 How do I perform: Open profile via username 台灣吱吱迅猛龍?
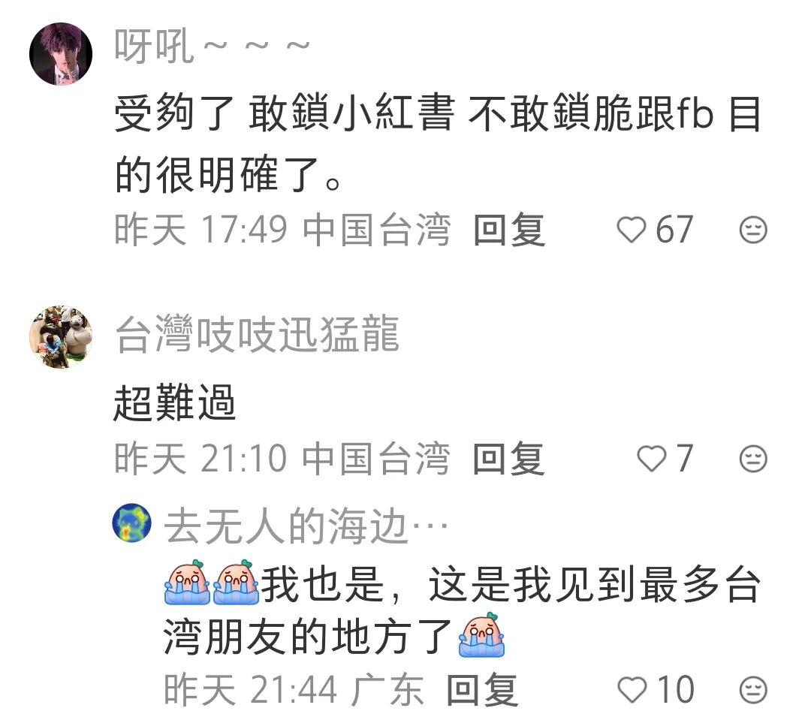coord(257,335)
